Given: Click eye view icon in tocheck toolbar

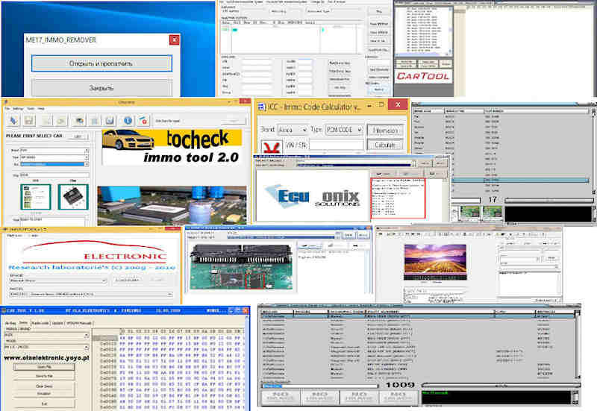Looking at the screenshot, I should click(79, 121).
